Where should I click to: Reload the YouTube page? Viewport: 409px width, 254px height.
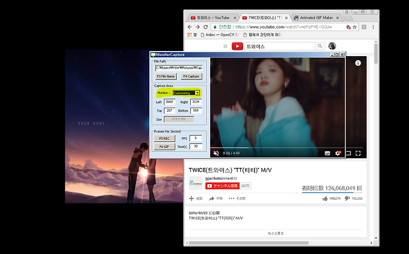206,27
